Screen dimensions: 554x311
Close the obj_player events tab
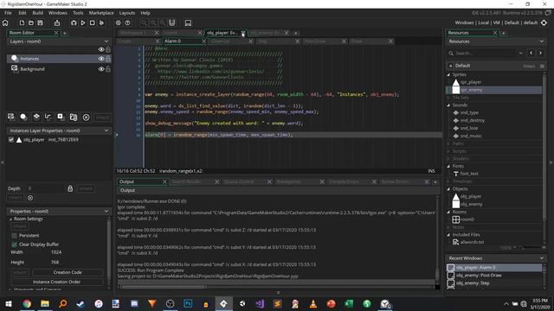(243, 33)
